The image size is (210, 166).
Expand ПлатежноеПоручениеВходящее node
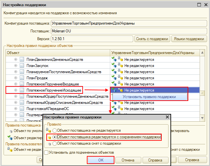16,84
